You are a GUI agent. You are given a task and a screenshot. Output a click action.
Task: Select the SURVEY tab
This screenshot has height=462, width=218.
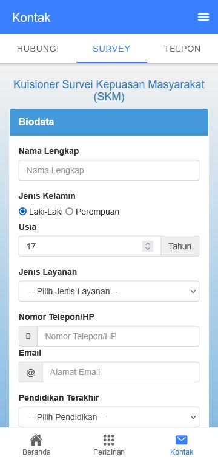point(111,49)
